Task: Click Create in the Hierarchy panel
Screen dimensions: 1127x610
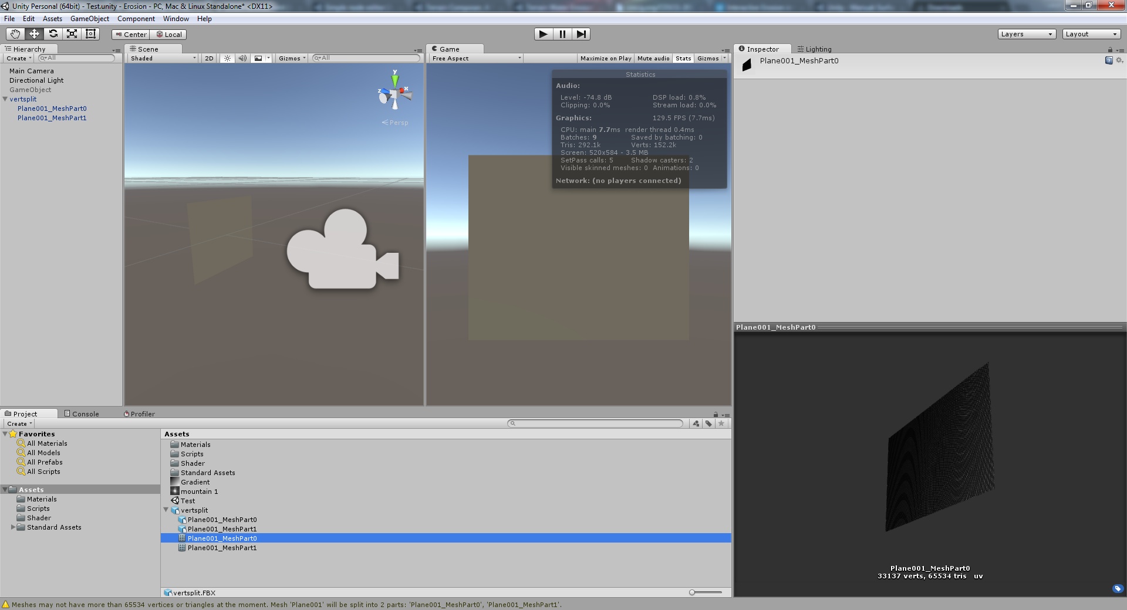Action: pyautogui.click(x=17, y=58)
